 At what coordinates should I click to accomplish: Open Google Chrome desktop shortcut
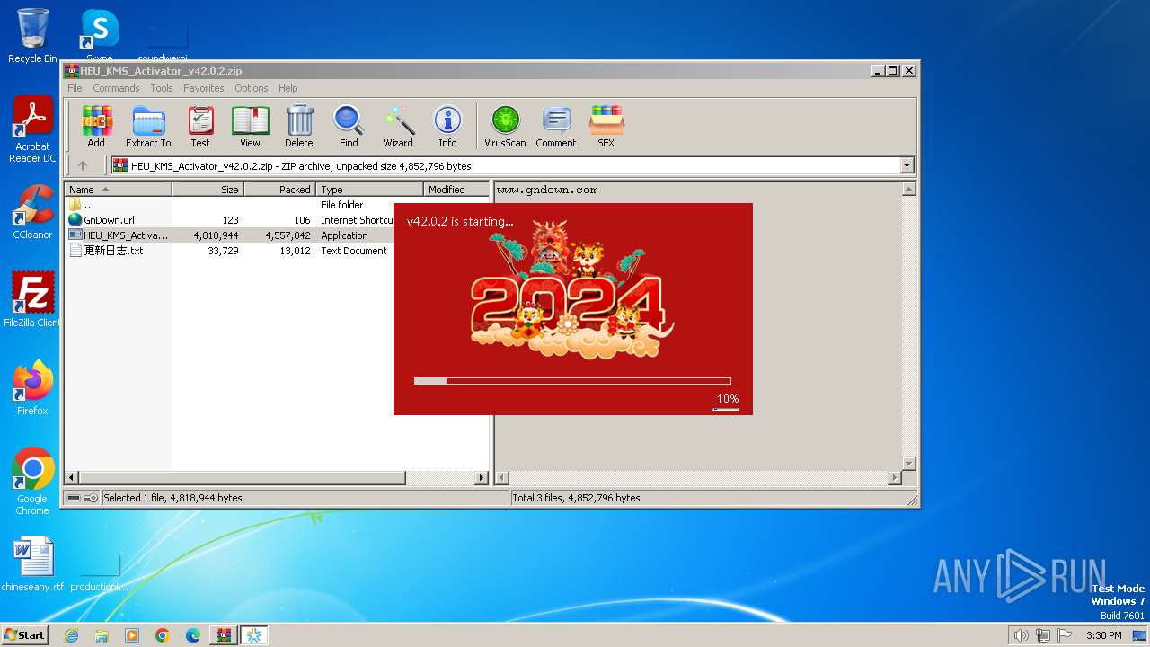(32, 482)
